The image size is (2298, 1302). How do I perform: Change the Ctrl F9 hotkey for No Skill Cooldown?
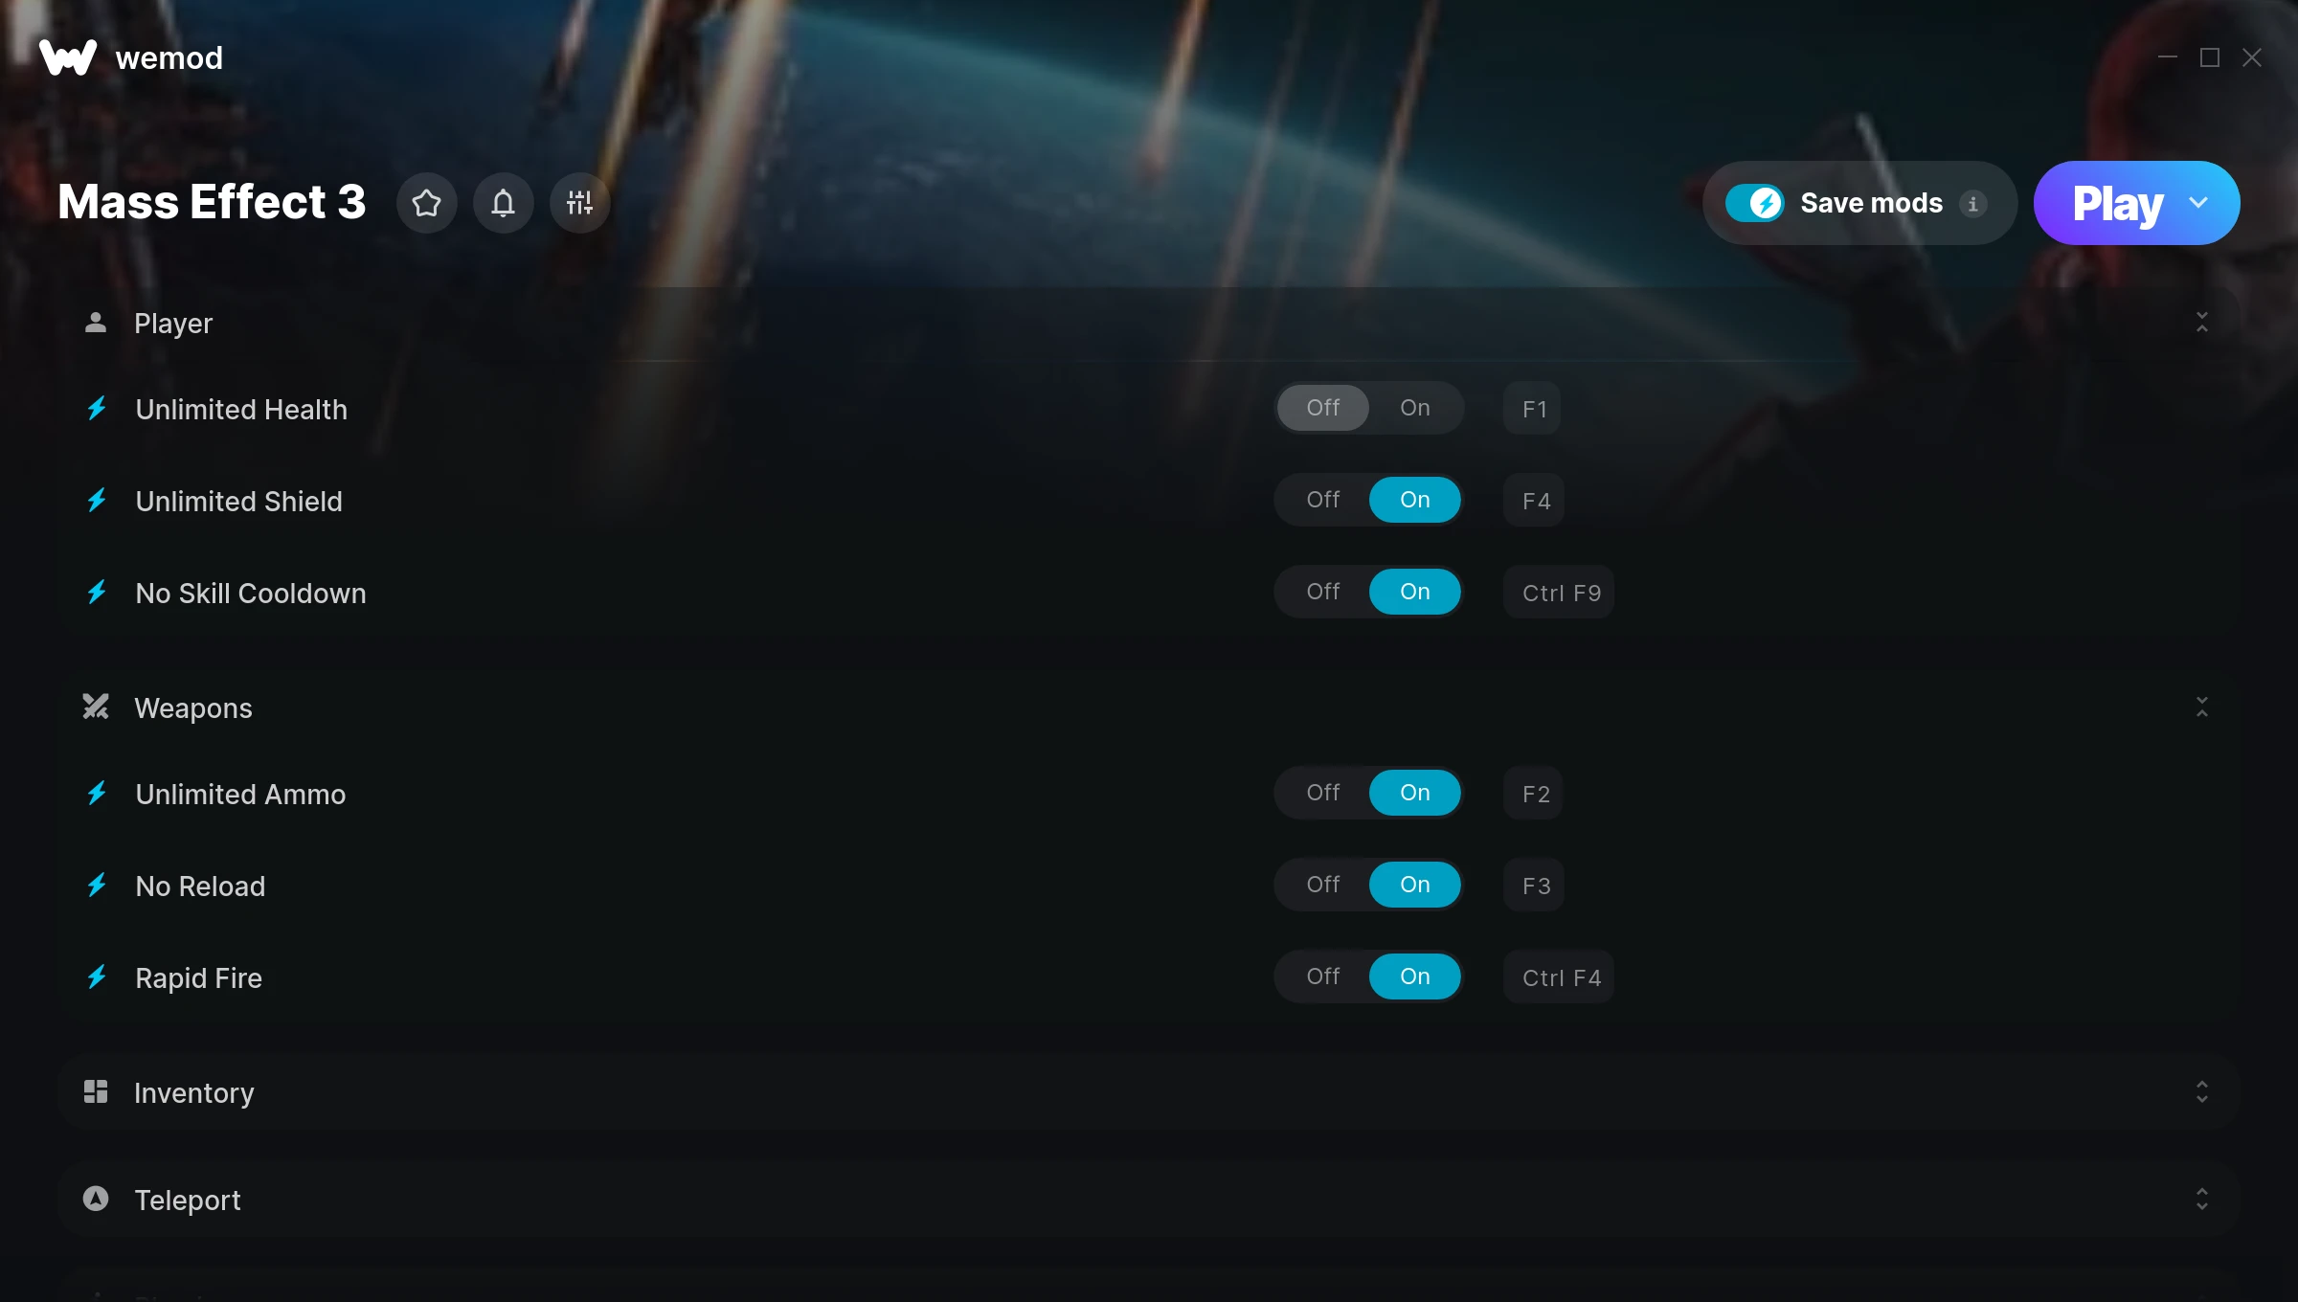click(x=1561, y=593)
